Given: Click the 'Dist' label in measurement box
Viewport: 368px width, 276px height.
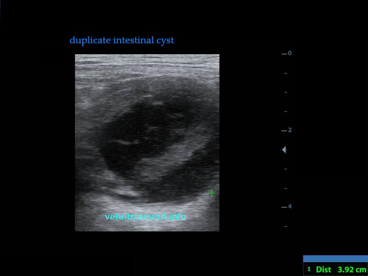Looking at the screenshot, I should click(323, 270).
